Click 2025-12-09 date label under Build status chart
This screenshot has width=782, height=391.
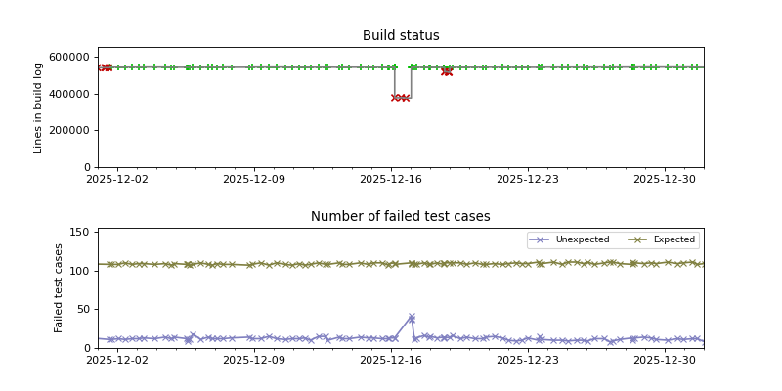point(254,179)
